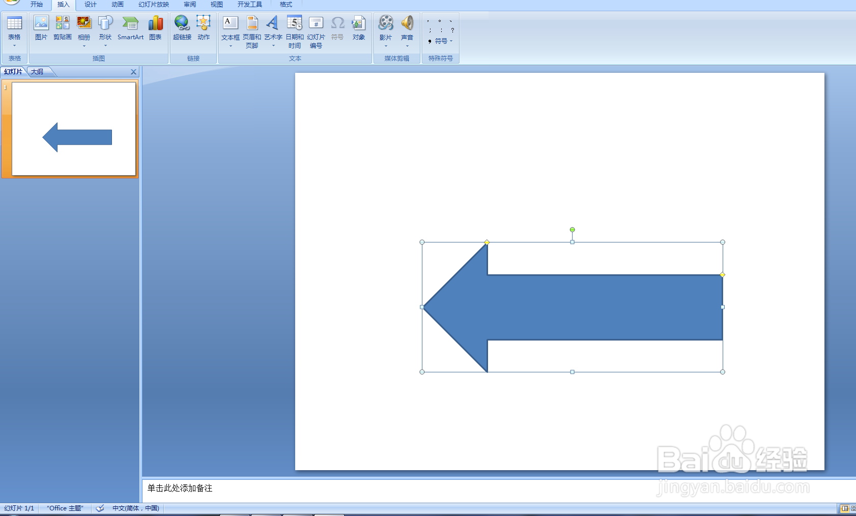Open 剪贴画 clip art pane

63,23
